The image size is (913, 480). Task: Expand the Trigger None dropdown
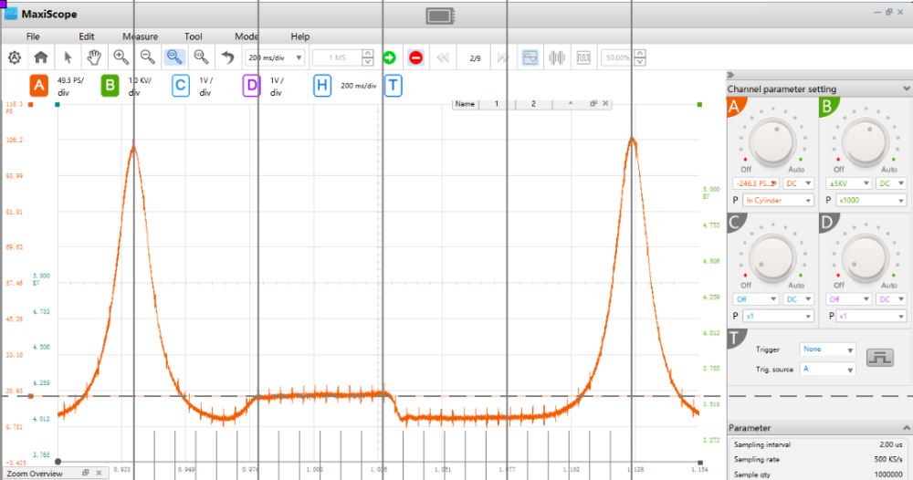click(x=827, y=350)
